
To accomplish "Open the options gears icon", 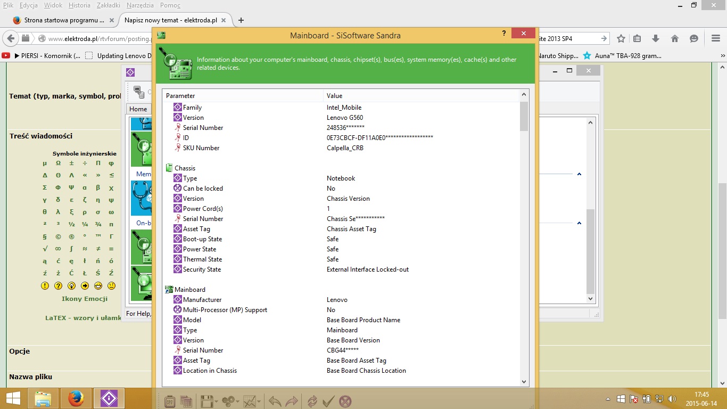I will (x=228, y=401).
